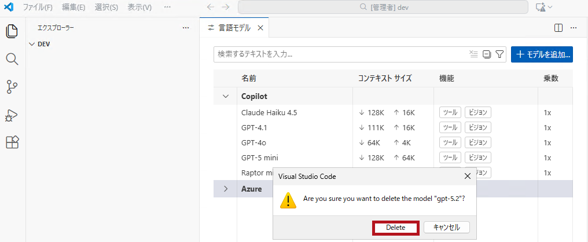Close the Visual Studio Code dialog
The height and width of the screenshot is (242, 588).
pos(467,177)
